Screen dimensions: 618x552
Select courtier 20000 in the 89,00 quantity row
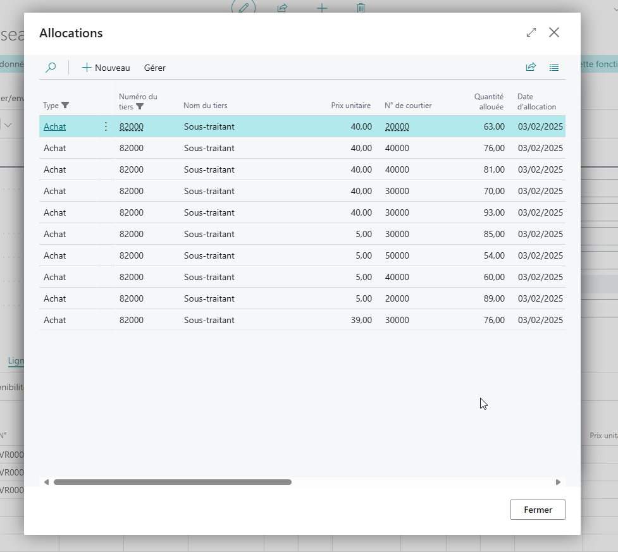(397, 298)
